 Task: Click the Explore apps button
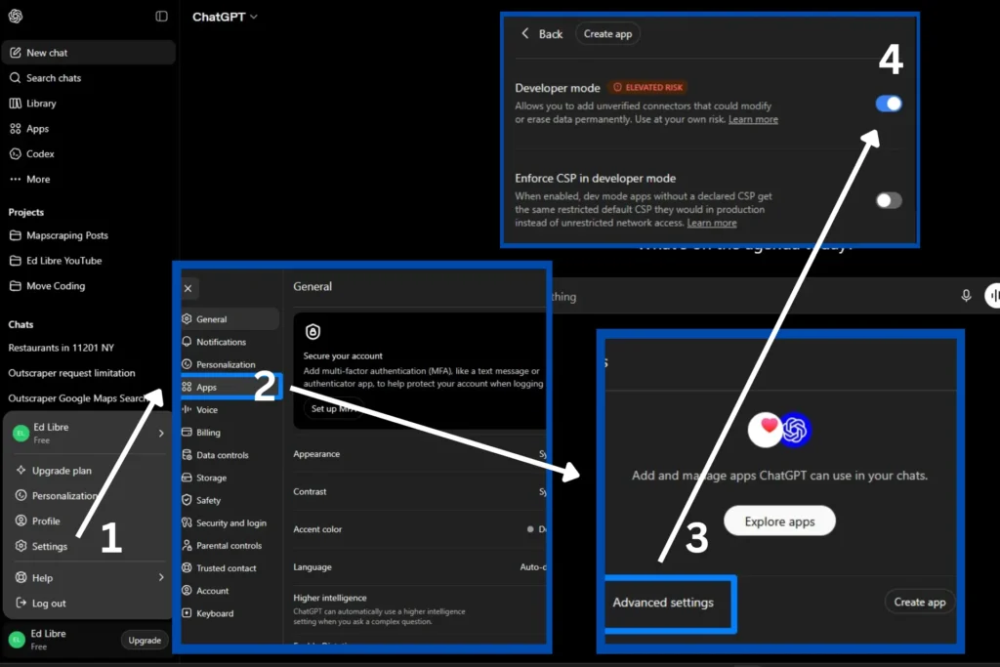[779, 521]
